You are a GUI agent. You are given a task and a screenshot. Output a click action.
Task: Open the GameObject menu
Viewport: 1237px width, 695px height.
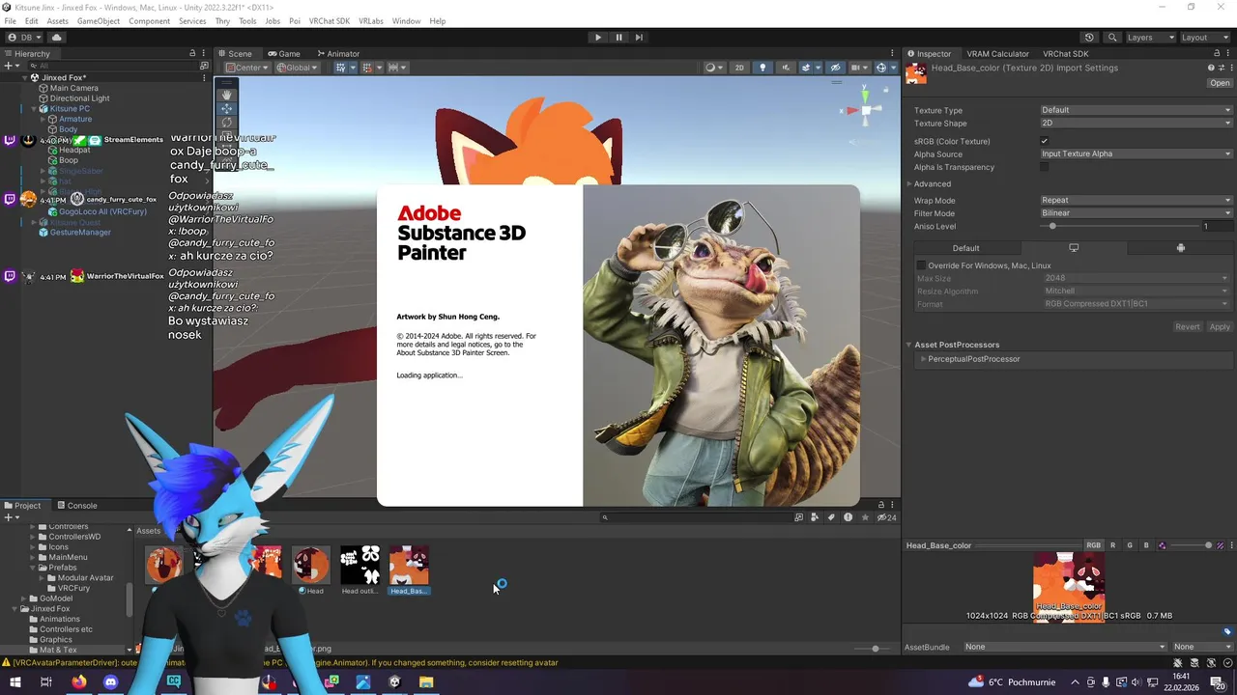[x=99, y=21]
